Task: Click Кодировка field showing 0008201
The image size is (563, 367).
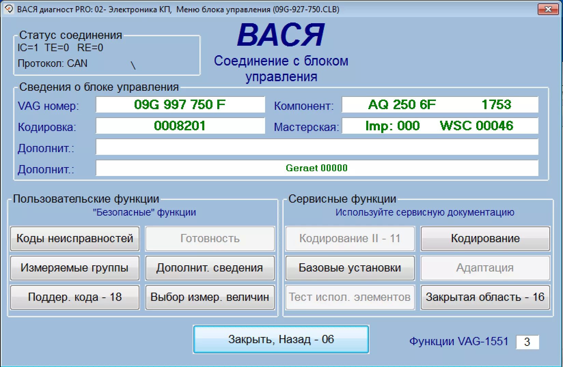Action: pos(180,126)
